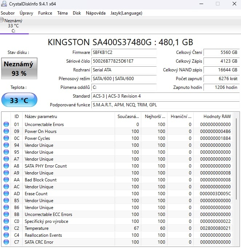Click the status orb for Uncorrectable ECC Errors

[x=6, y=214]
